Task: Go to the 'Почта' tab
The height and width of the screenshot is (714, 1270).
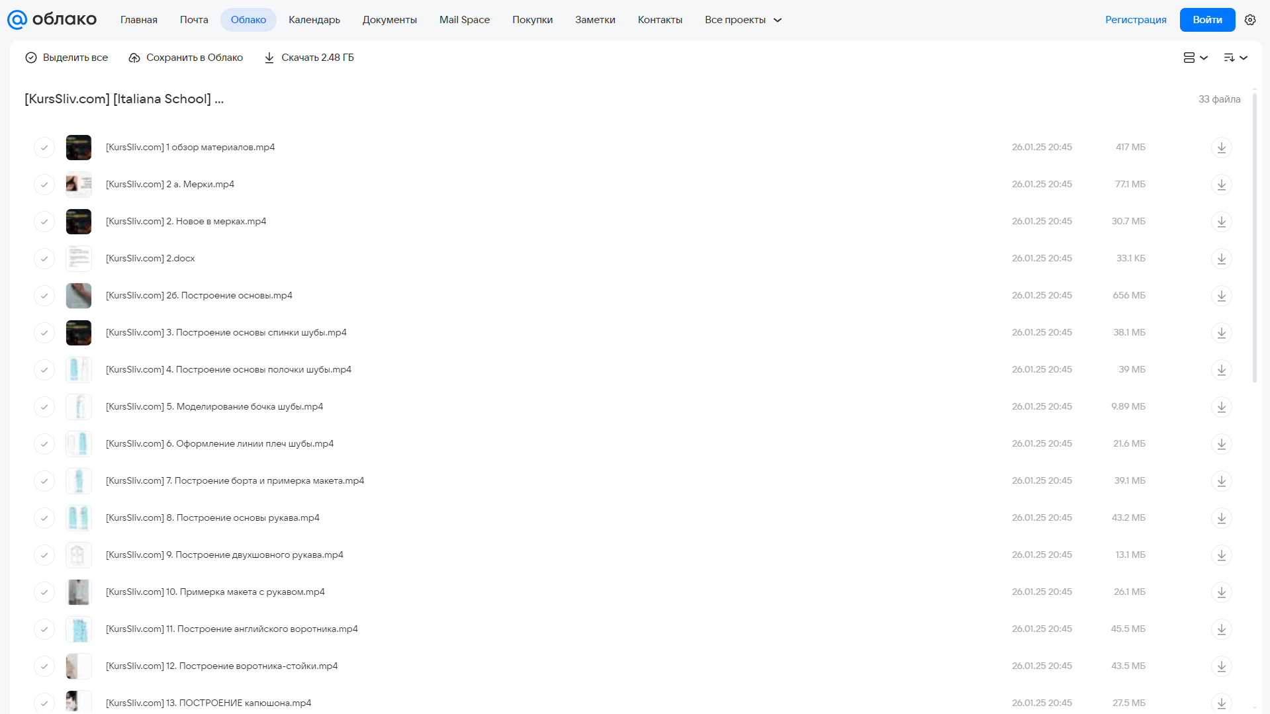Action: coord(194,20)
